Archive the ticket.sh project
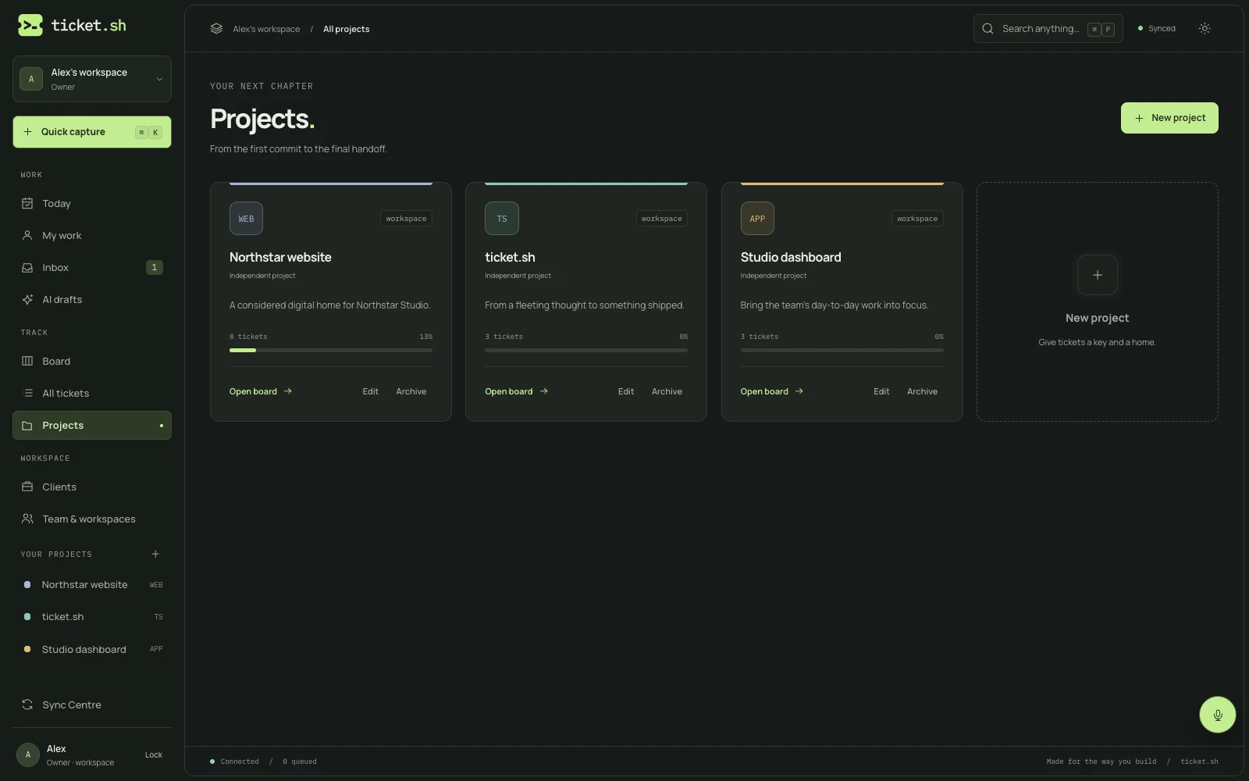The image size is (1249, 781). 667,391
